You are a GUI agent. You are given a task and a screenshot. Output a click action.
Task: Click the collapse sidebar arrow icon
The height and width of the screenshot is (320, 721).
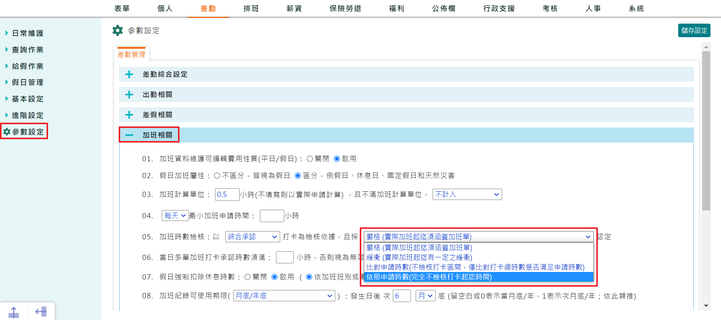(x=41, y=312)
